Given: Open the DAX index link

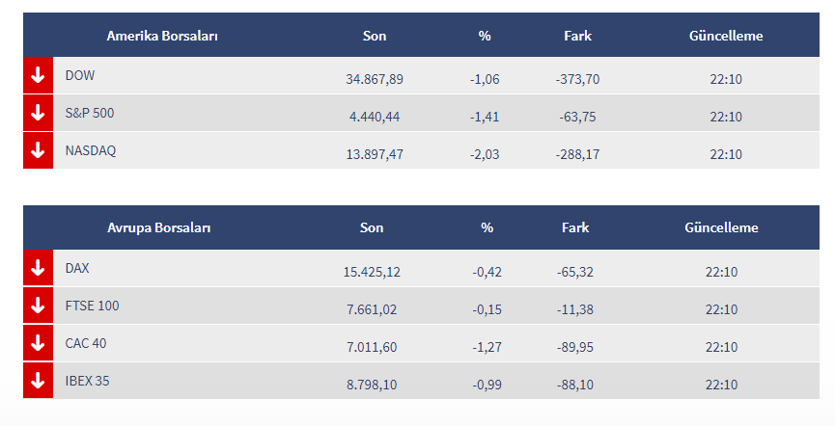Looking at the screenshot, I should point(77,268).
